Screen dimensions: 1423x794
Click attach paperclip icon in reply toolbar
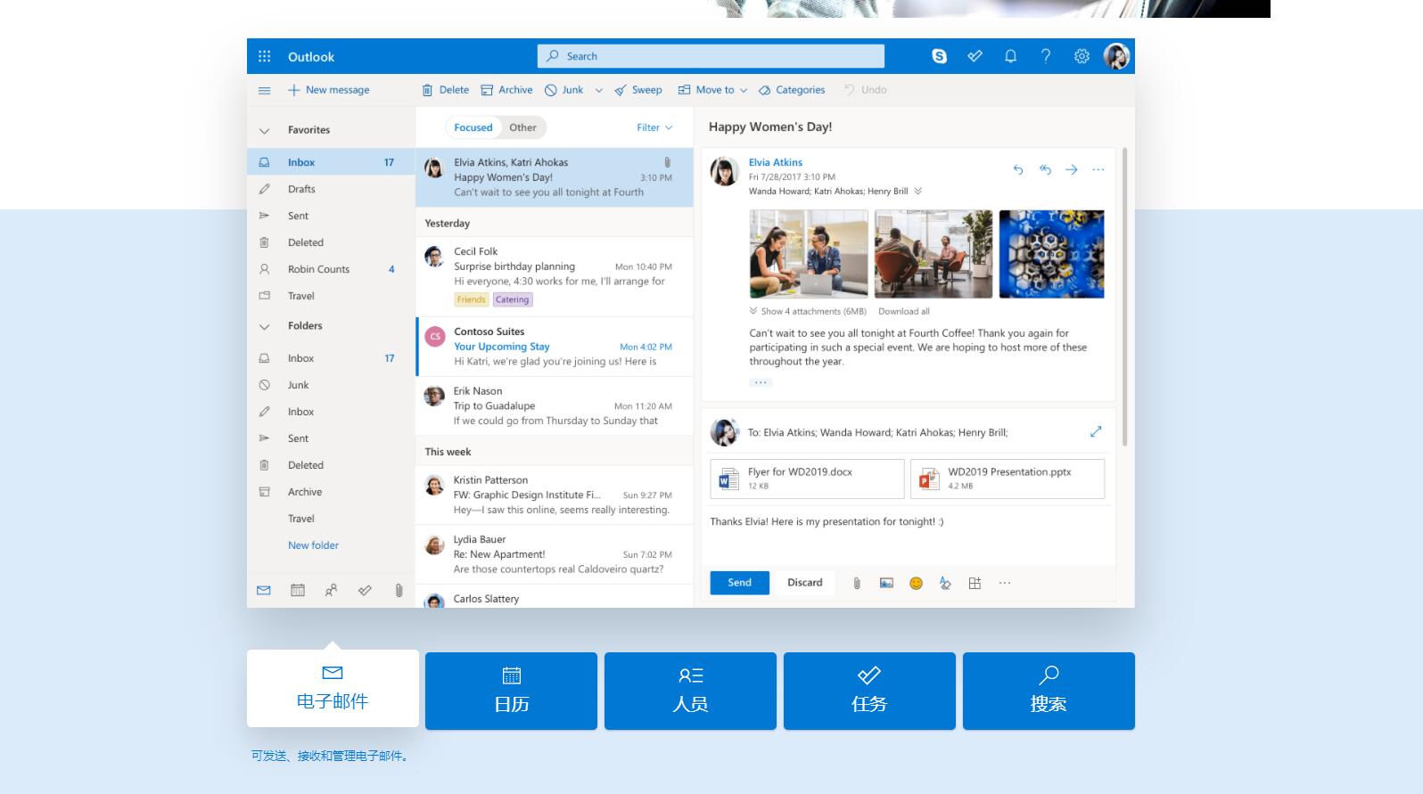857,583
